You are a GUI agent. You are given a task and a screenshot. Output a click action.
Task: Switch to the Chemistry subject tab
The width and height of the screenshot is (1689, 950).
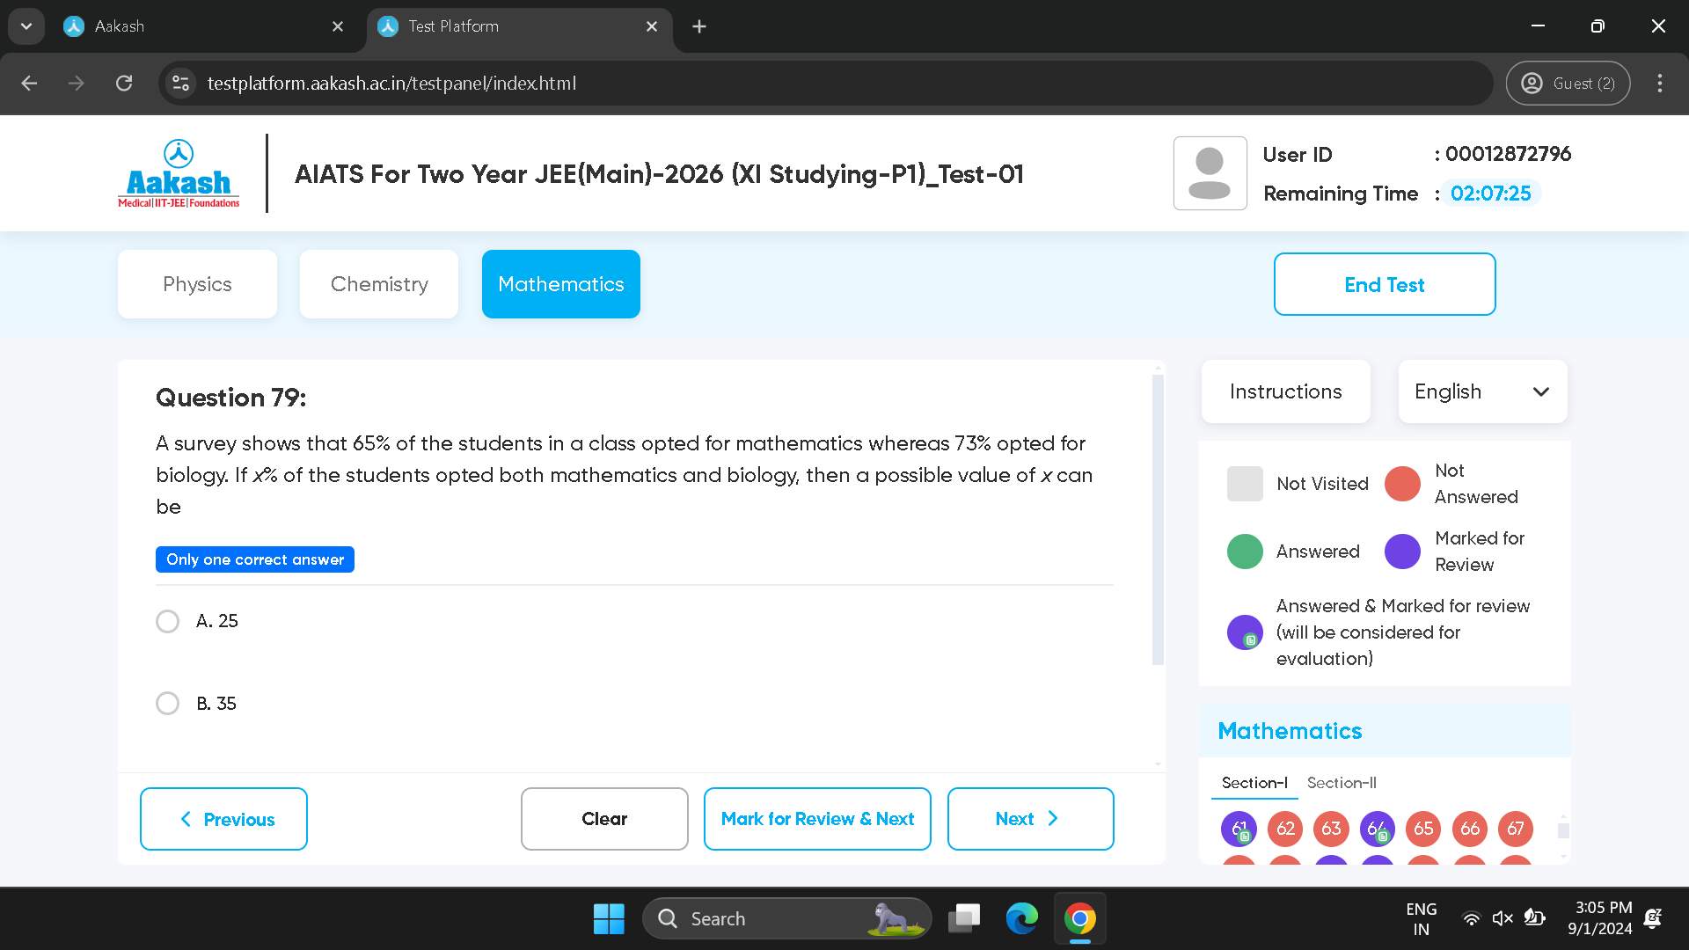pyautogui.click(x=379, y=284)
